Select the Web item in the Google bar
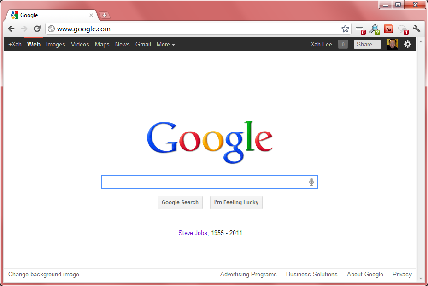This screenshot has height=286, width=428. coord(34,45)
